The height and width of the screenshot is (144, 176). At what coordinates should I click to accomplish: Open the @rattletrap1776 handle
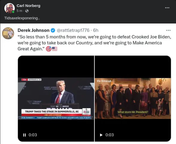tap(73, 30)
